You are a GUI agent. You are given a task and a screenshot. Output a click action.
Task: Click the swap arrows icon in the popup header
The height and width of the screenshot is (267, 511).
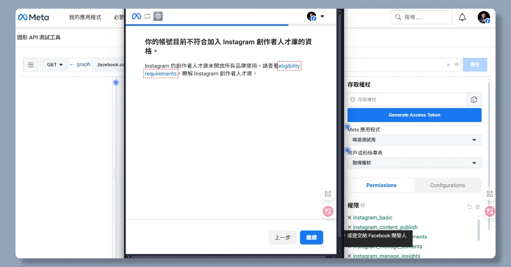[x=147, y=16]
